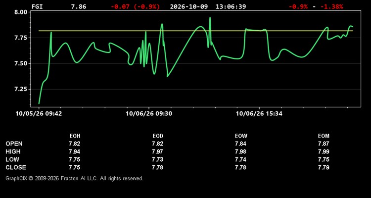
Task: Click the 8.00 y-axis label
Action: click(22, 12)
